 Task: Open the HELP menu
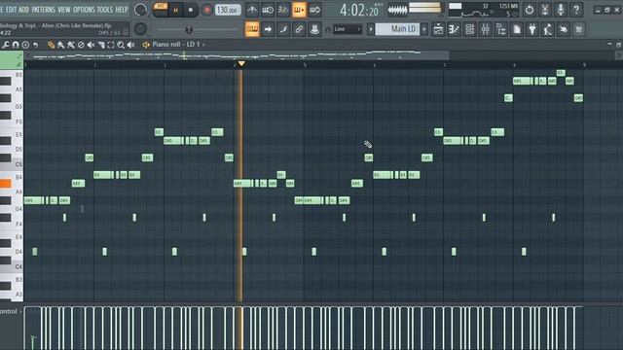[x=122, y=9]
